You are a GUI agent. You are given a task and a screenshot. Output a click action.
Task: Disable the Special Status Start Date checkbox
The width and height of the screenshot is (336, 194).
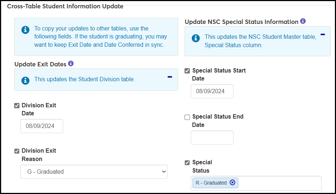(x=187, y=71)
